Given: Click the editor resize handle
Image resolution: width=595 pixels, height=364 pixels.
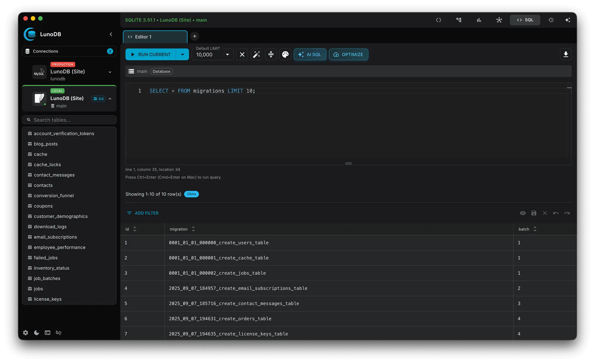Looking at the screenshot, I should tap(348, 164).
